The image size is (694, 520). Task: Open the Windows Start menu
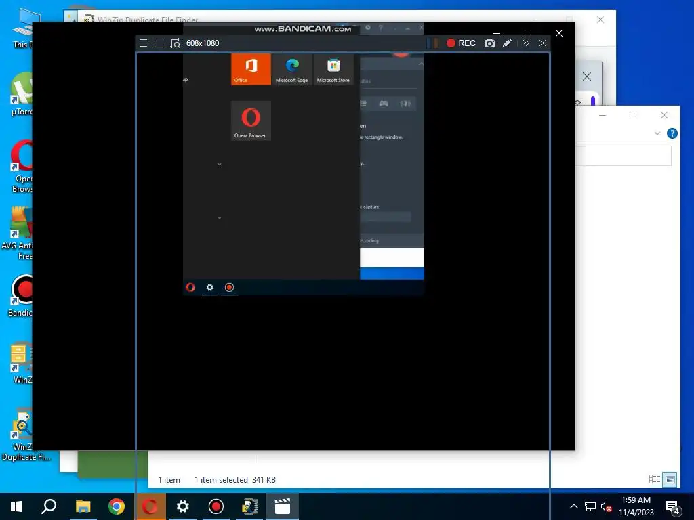pyautogui.click(x=16, y=506)
